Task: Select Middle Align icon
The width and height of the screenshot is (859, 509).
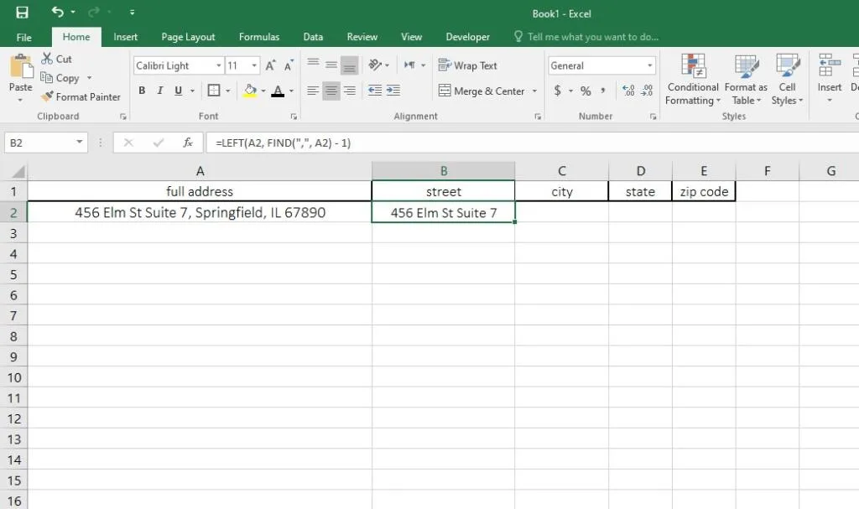Action: [x=331, y=65]
